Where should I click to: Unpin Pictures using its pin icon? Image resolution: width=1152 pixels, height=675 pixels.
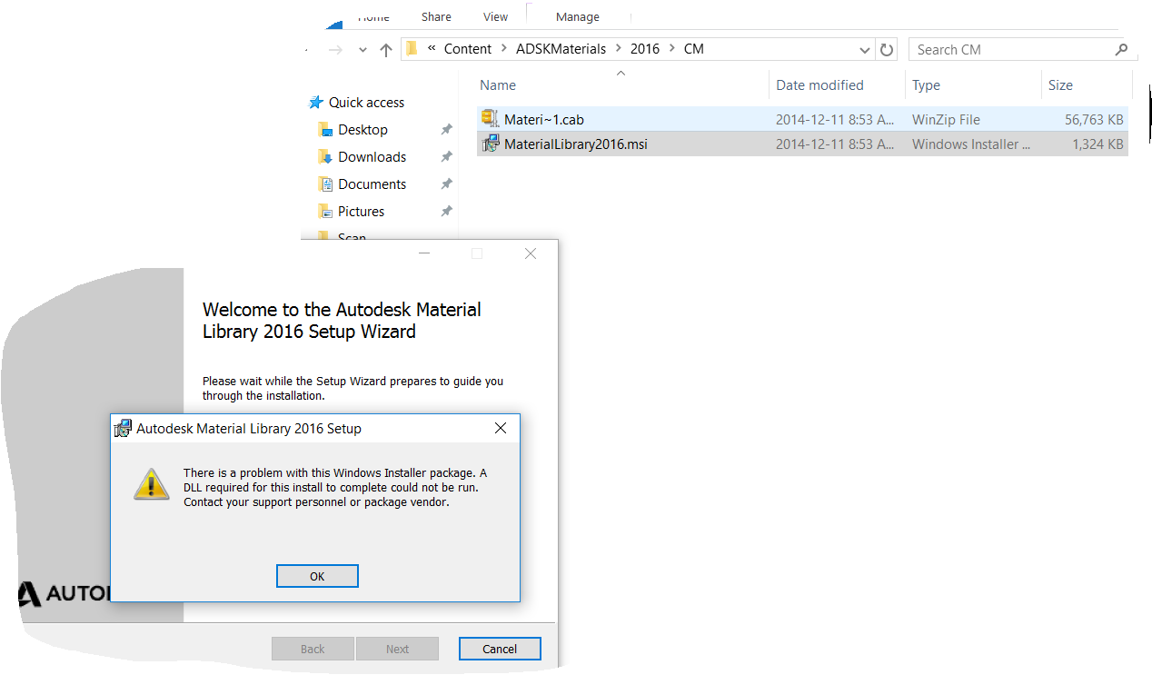tap(446, 212)
